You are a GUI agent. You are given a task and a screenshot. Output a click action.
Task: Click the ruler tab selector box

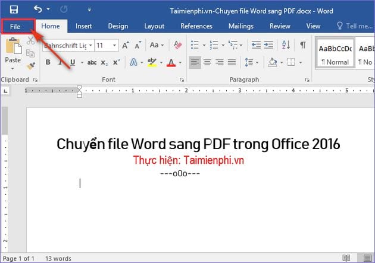pos(5,91)
